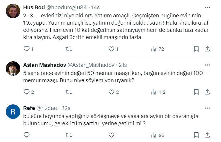Reply to Refe's tweet

click(x=27, y=135)
